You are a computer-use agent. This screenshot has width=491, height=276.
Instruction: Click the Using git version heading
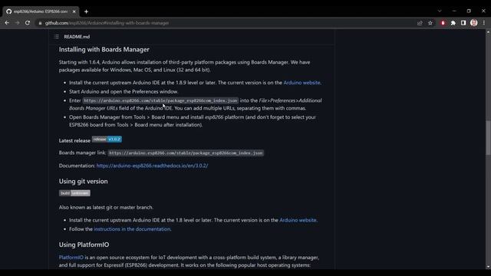click(84, 181)
